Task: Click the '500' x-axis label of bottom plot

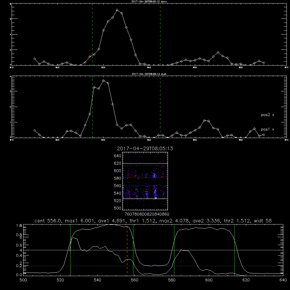Action: (x=23, y=280)
